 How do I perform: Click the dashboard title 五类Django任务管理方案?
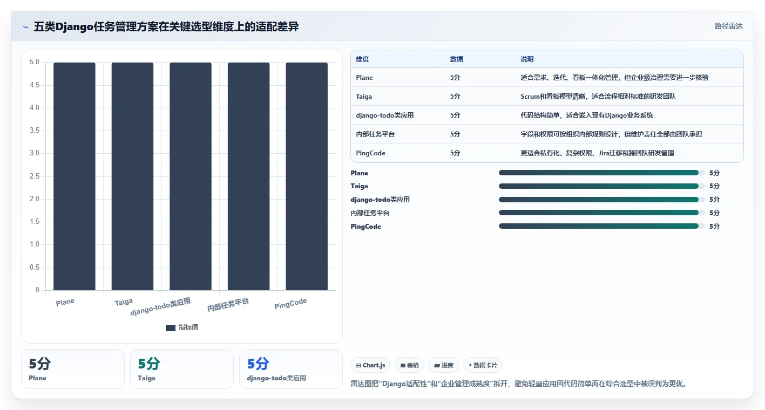[166, 26]
